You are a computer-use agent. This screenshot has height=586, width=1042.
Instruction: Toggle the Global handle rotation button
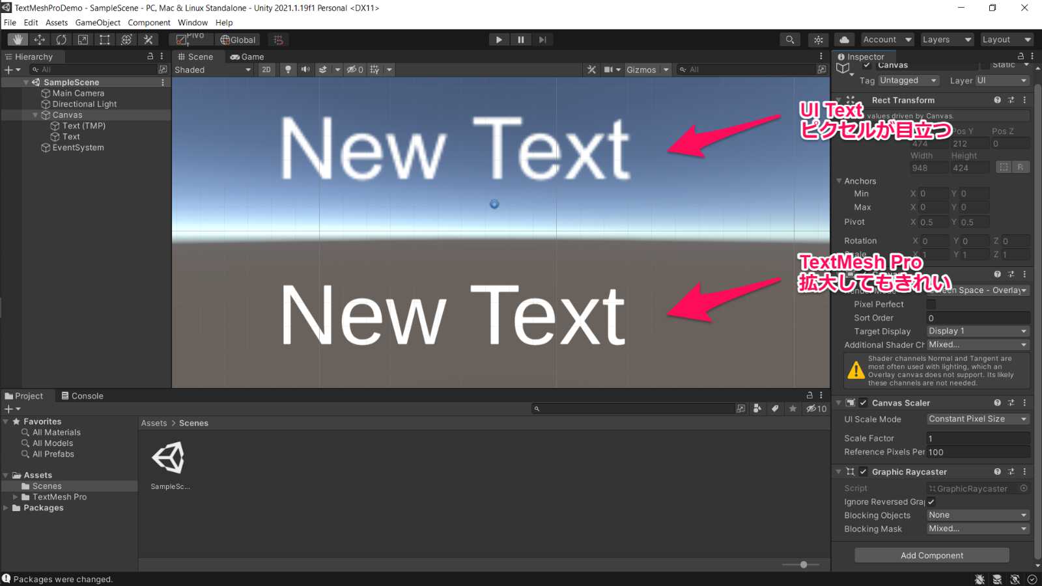238,40
